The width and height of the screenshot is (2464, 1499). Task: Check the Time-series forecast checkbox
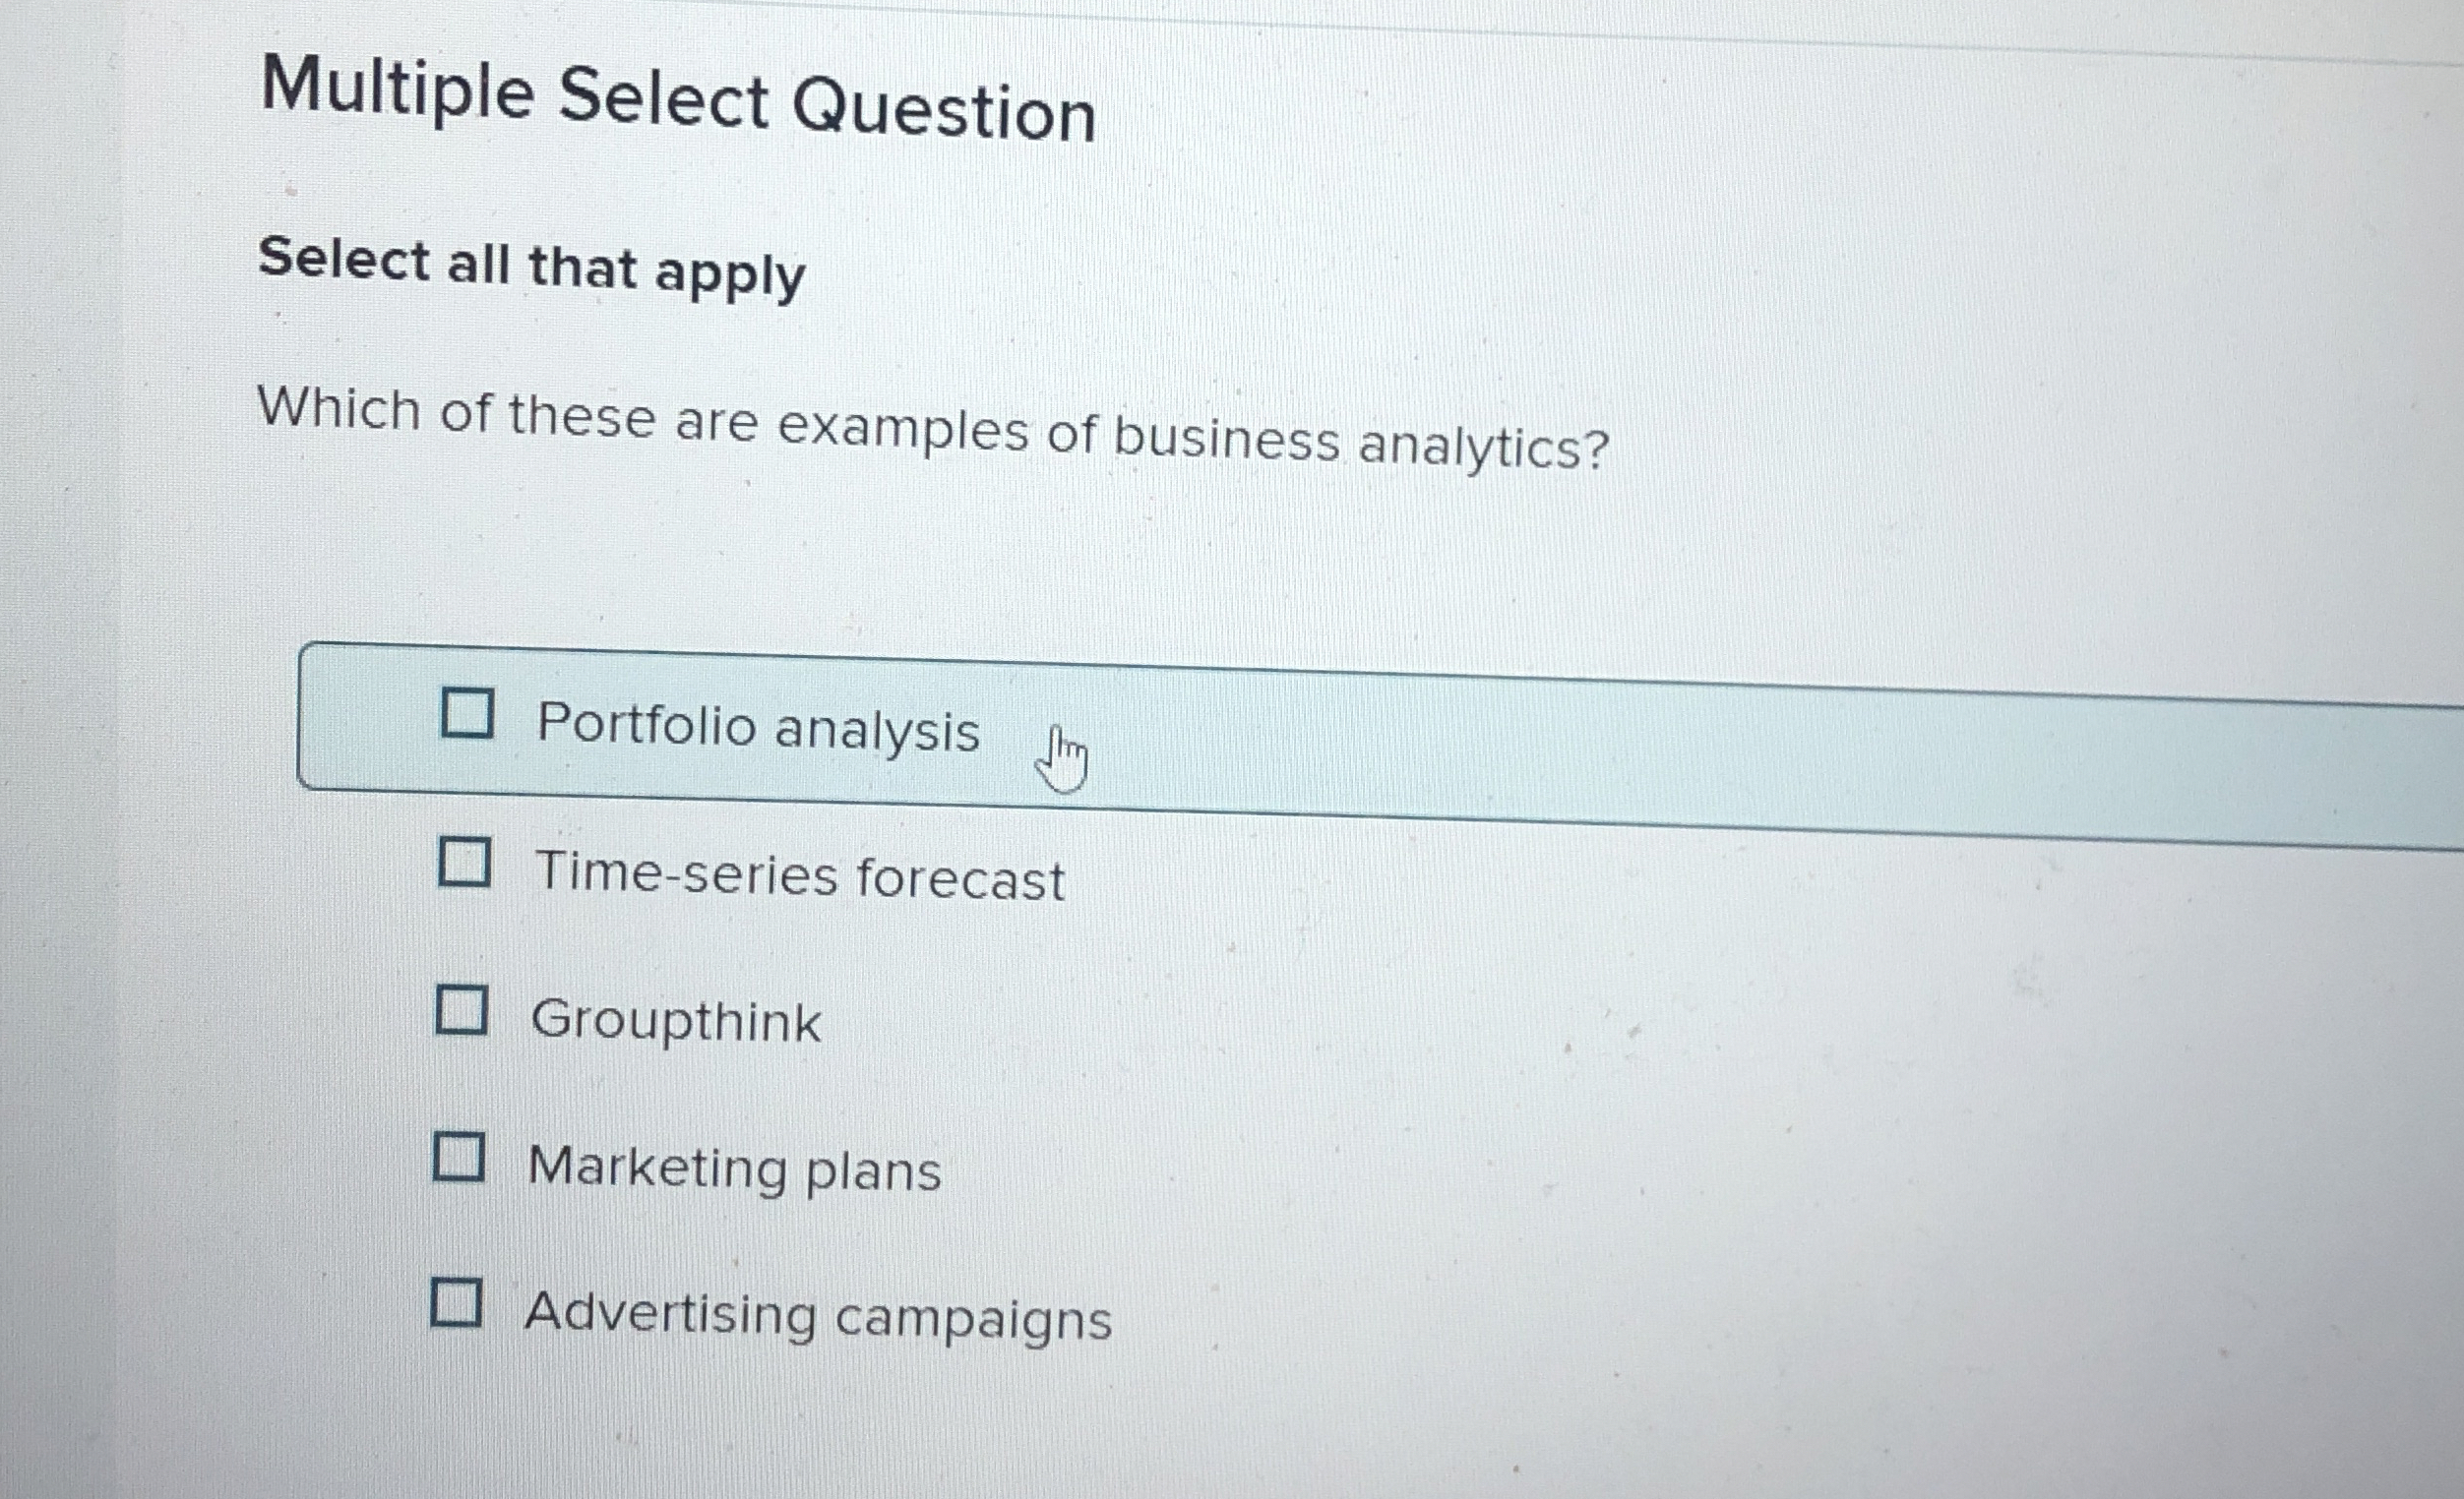(467, 863)
